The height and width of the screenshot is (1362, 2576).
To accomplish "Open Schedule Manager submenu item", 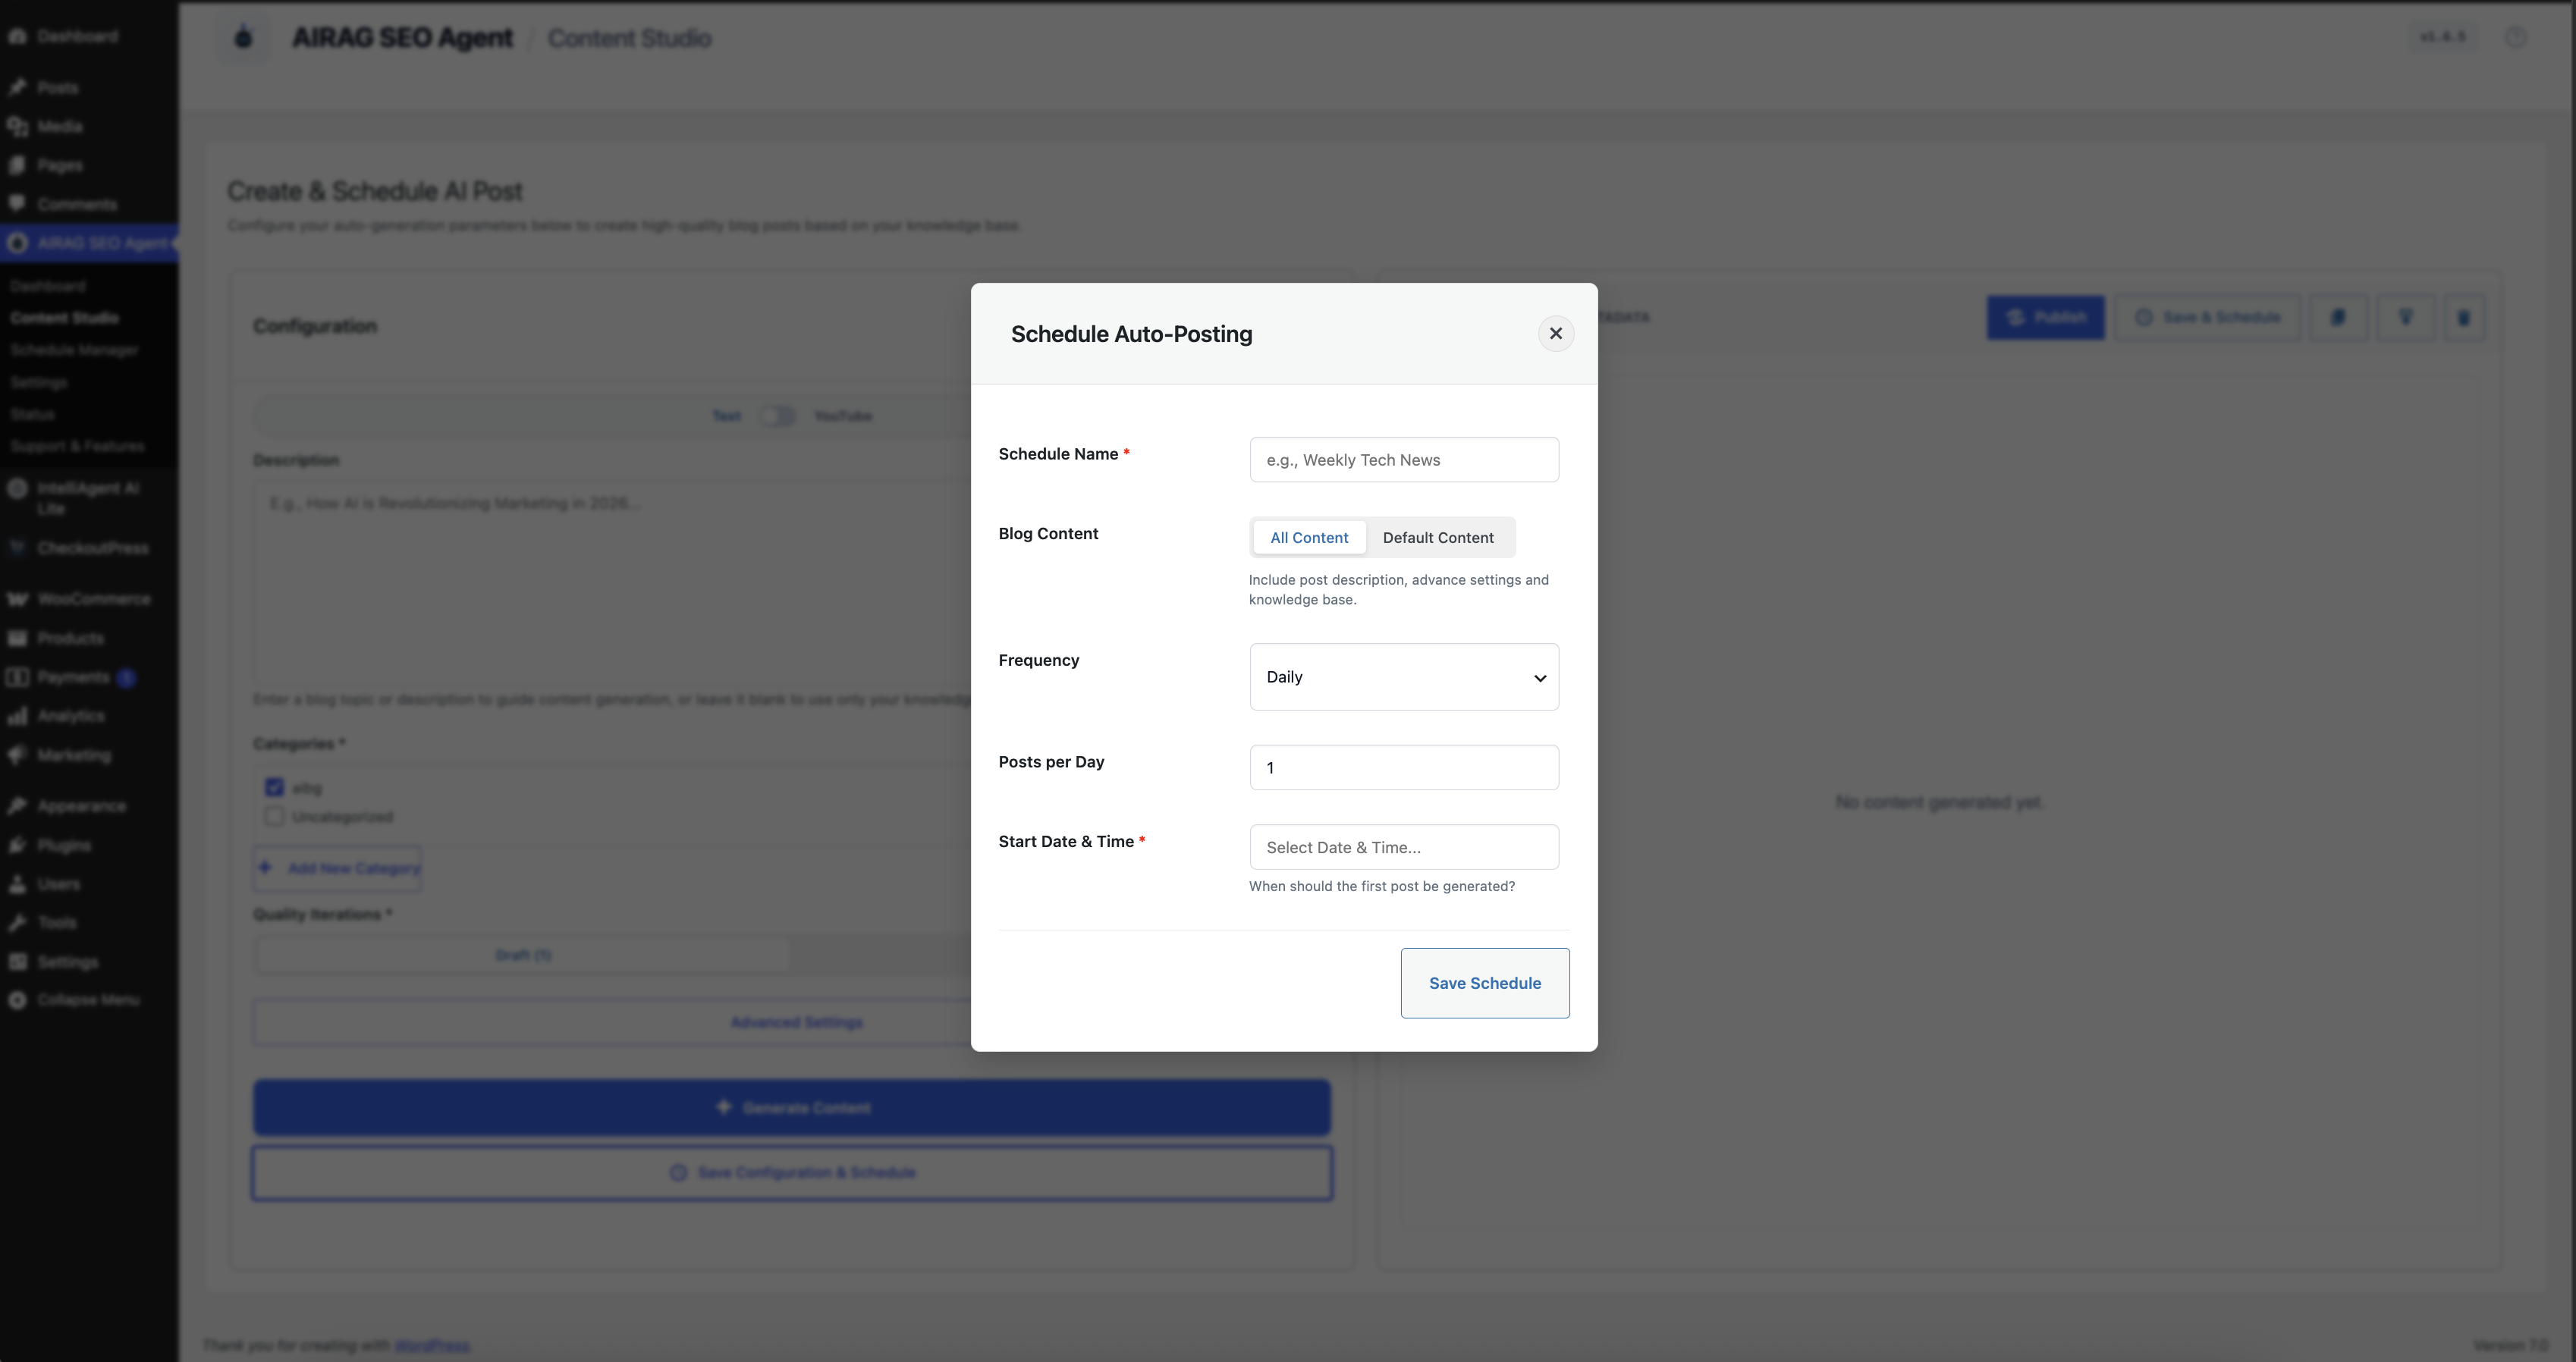I will tap(74, 349).
